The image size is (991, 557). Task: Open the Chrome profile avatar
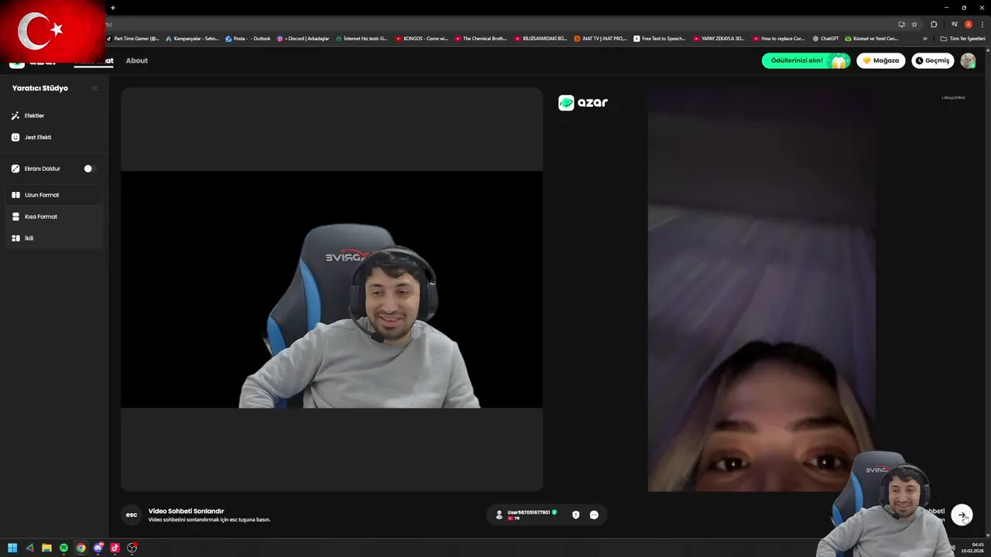pos(968,24)
